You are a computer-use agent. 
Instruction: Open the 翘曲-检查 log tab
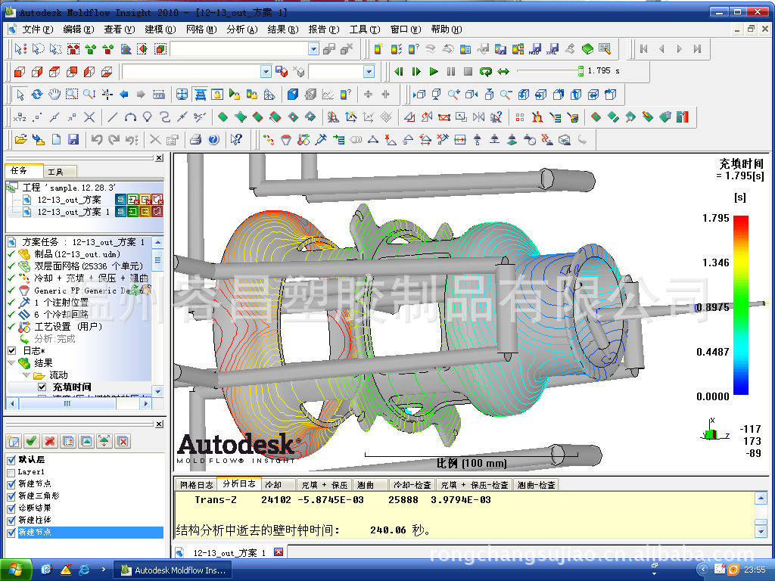[x=537, y=485]
